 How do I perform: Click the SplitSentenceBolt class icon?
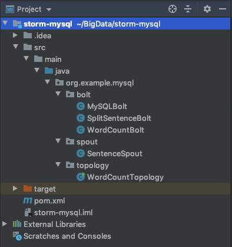pos(81,118)
